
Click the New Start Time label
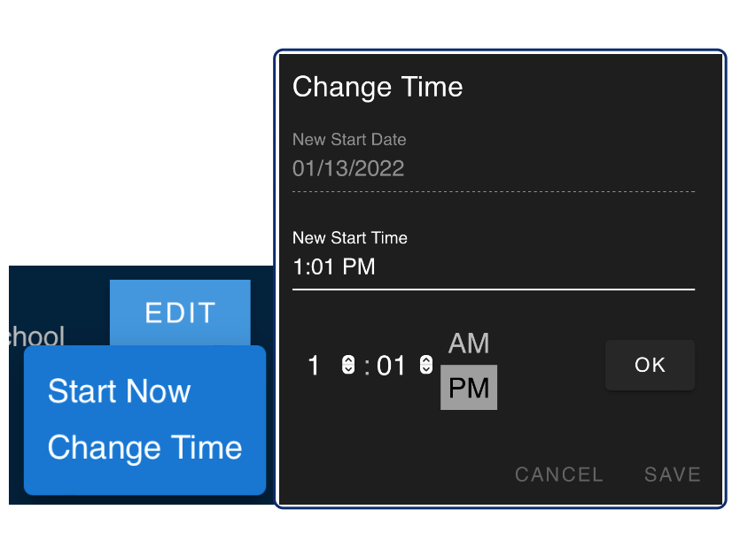[x=350, y=237]
